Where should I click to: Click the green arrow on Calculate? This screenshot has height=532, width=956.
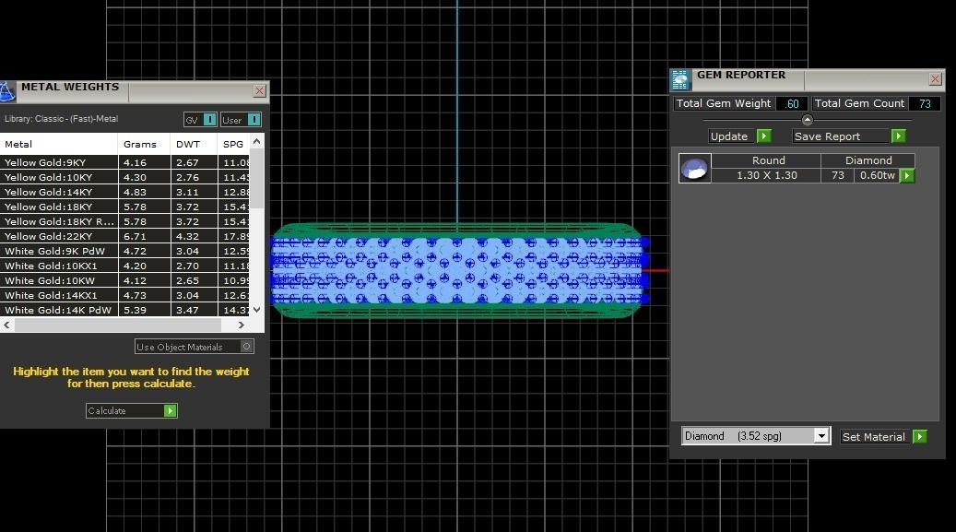171,410
